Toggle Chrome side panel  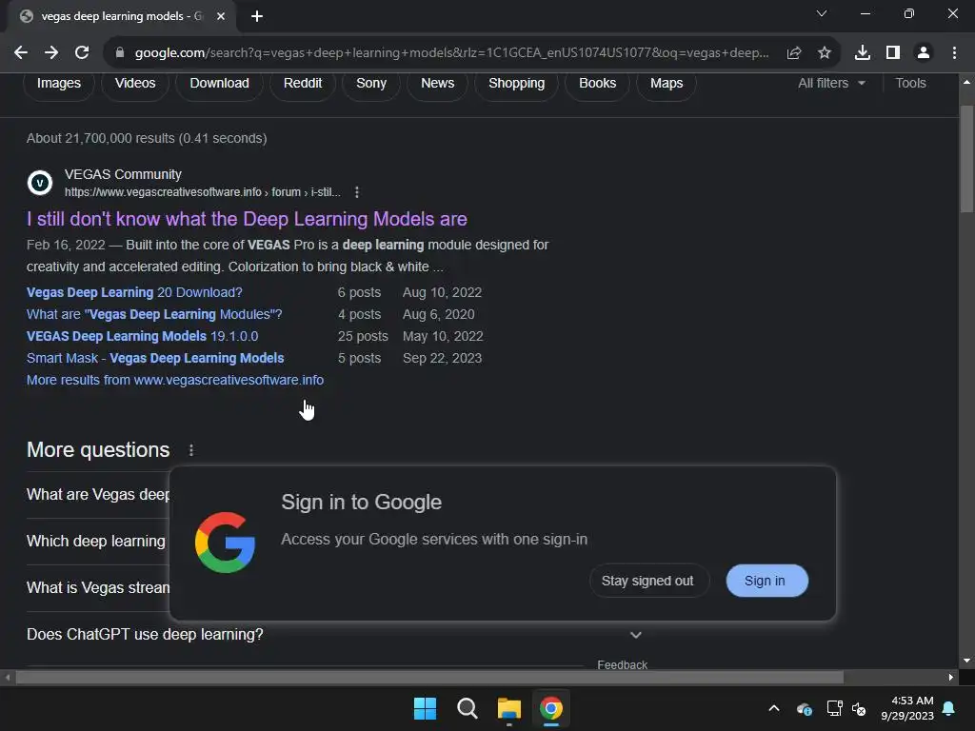pyautogui.click(x=893, y=53)
